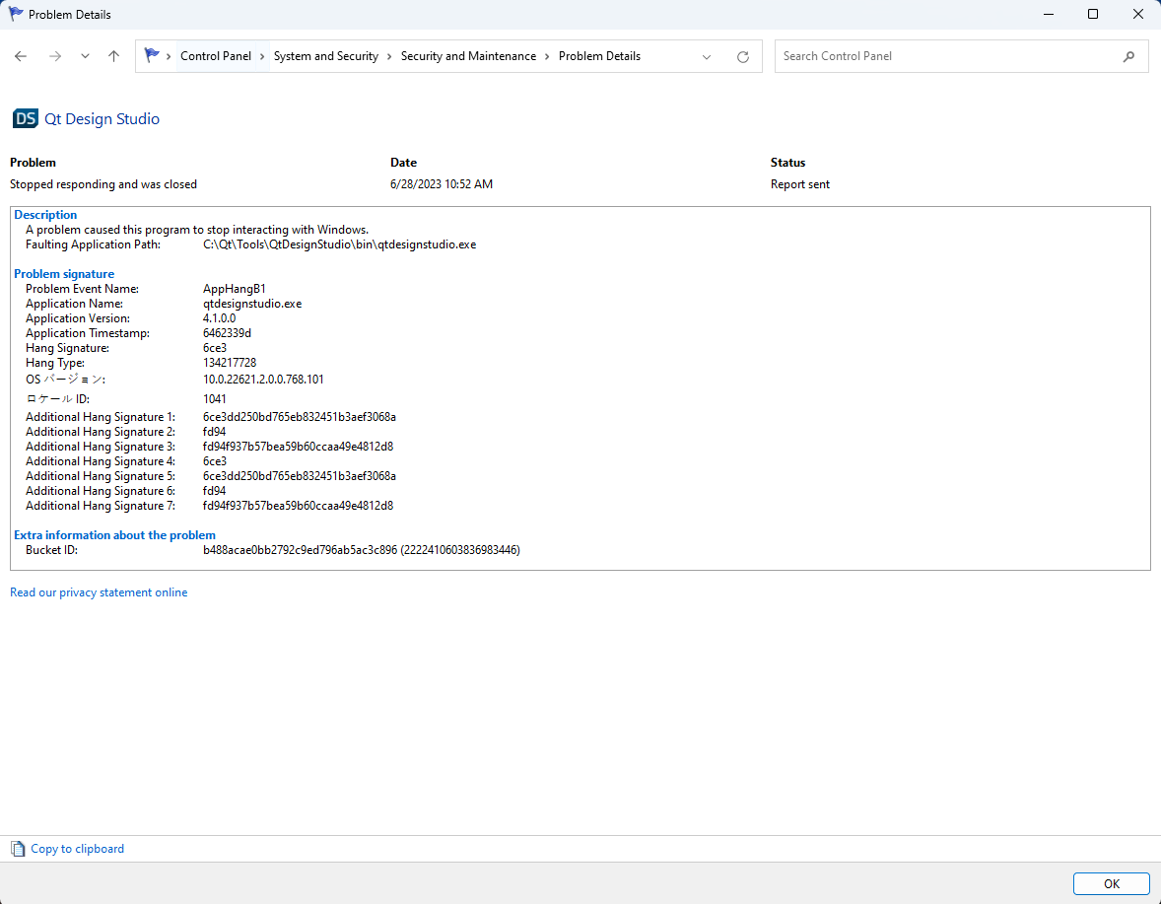Select the faulting path qtdesignstudio.exe text
Image resolution: width=1161 pixels, height=904 pixels.
coord(339,244)
